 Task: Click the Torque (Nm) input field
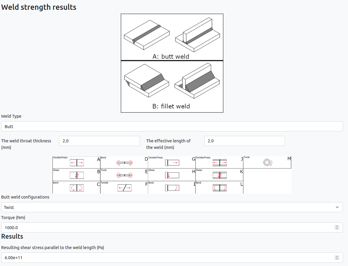pos(172,228)
